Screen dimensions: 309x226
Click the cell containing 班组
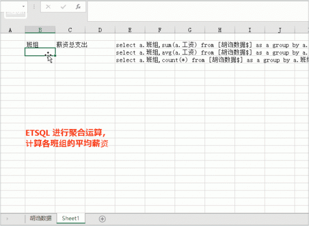40,44
